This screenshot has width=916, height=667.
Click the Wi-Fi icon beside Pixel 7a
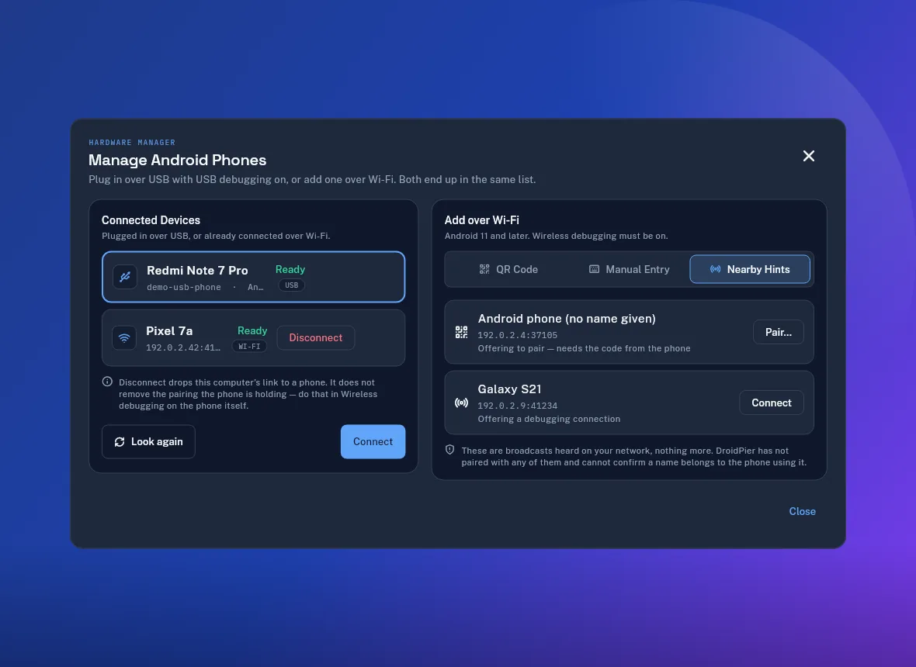[x=124, y=338]
